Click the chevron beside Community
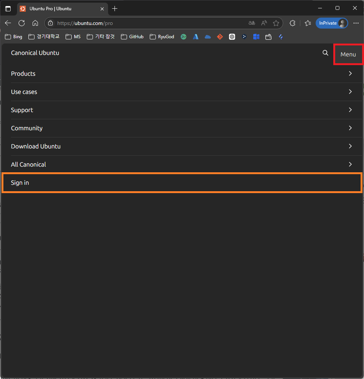This screenshot has width=364, height=379. (x=350, y=128)
